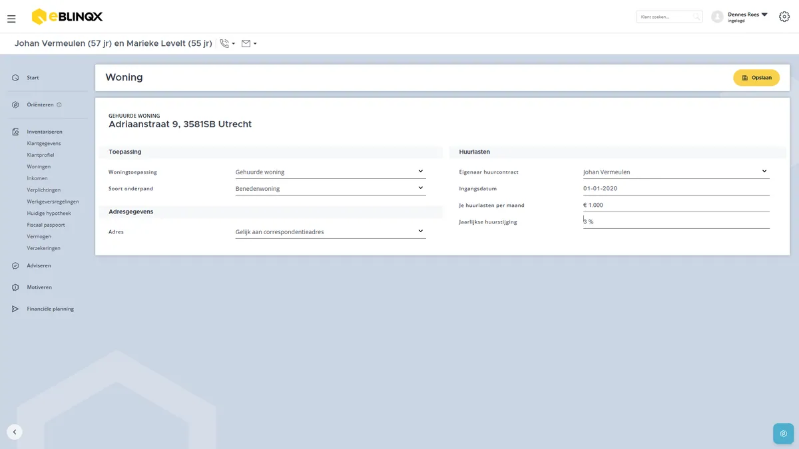Screen dimensions: 799x449
Task: Open Werkgeversregelingen in the sidebar
Action: pyautogui.click(x=53, y=202)
